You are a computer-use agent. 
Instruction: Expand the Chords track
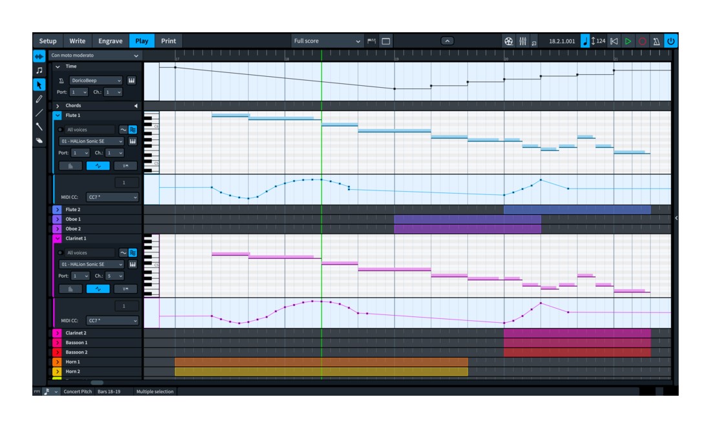tap(58, 105)
